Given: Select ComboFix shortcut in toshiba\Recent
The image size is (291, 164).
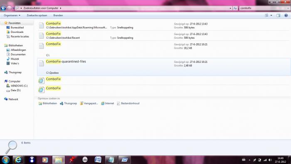Looking at the screenshot, I should pos(164,36).
